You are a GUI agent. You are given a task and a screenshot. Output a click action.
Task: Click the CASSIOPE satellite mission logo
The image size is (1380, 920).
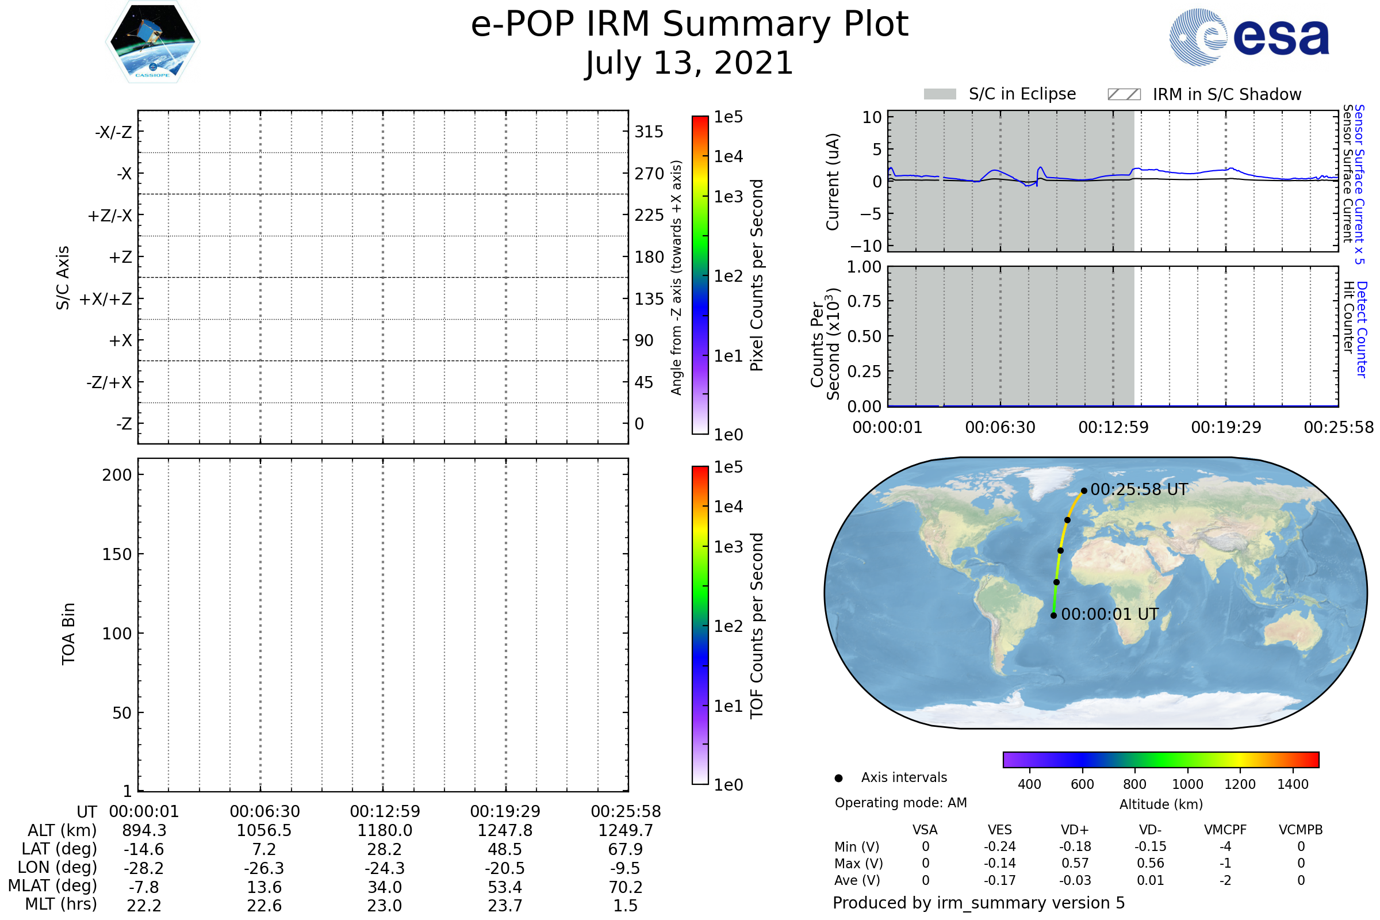pyautogui.click(x=152, y=42)
